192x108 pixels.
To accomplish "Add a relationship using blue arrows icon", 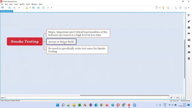I will 33,8.
